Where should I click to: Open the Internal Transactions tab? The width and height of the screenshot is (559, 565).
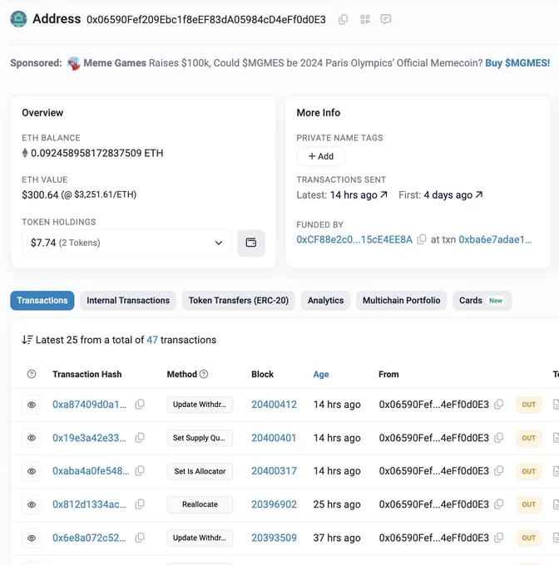click(128, 301)
